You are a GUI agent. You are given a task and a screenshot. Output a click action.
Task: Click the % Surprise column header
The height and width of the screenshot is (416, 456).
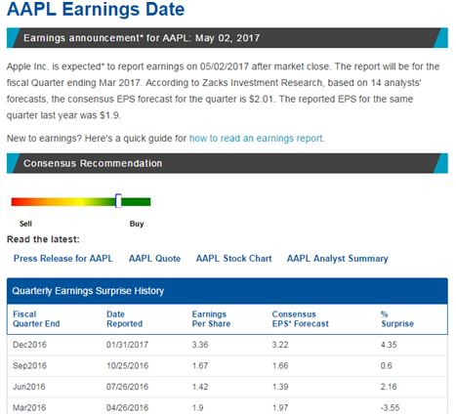coord(397,319)
